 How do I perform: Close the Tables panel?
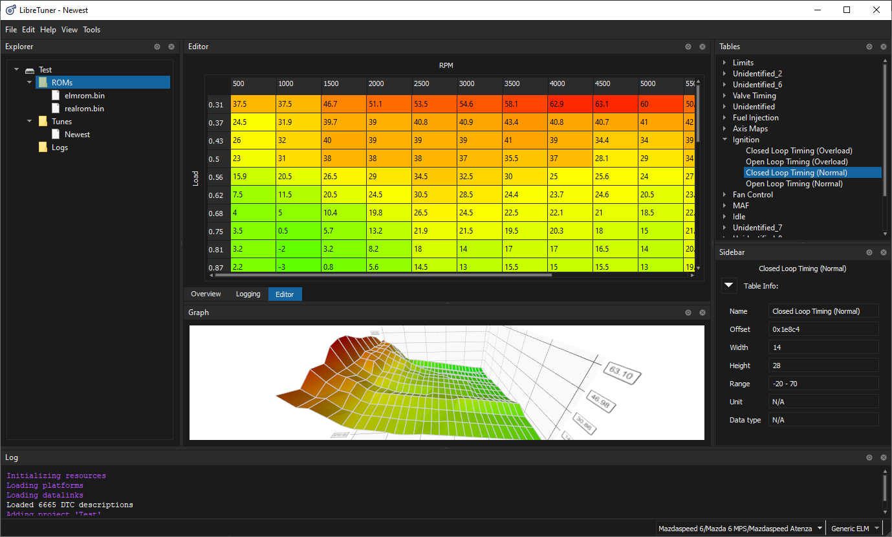pyautogui.click(x=884, y=47)
